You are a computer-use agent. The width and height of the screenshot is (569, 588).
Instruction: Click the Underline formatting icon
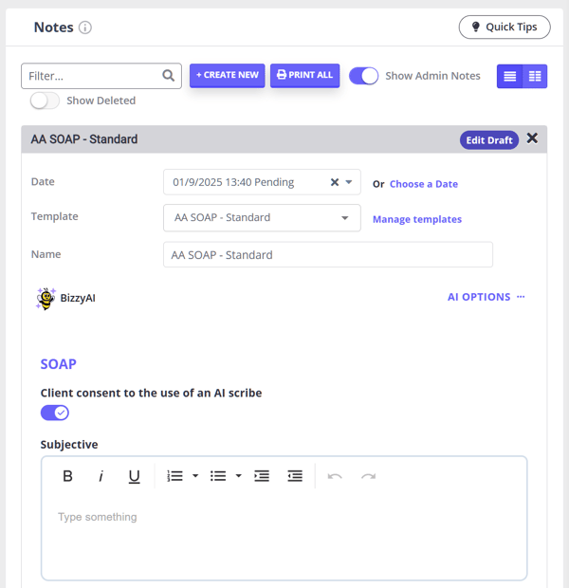point(134,476)
